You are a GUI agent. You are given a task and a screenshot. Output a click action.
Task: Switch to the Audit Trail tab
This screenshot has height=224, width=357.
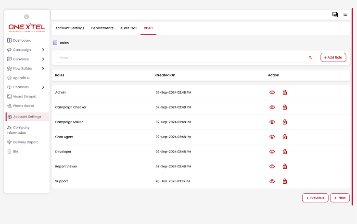pos(128,28)
